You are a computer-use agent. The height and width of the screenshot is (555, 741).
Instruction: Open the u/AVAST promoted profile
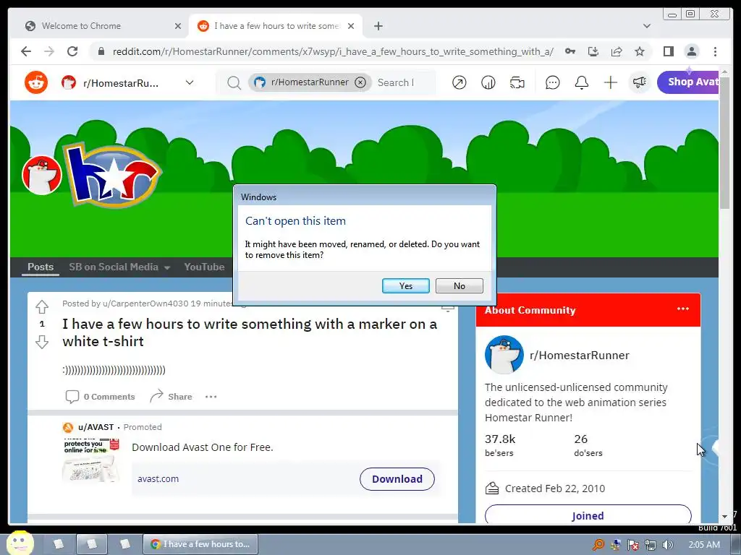[96, 427]
